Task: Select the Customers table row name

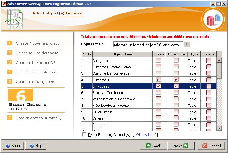Action: (101, 80)
